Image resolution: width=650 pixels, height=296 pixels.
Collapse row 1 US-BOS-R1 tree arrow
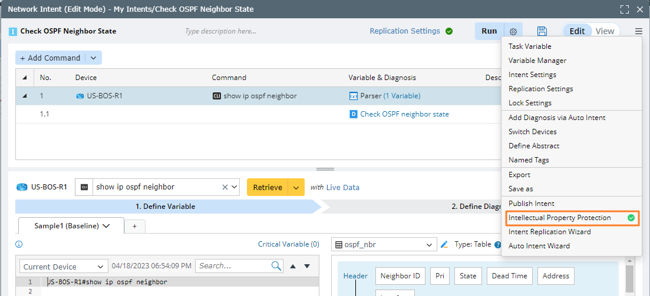25,96
